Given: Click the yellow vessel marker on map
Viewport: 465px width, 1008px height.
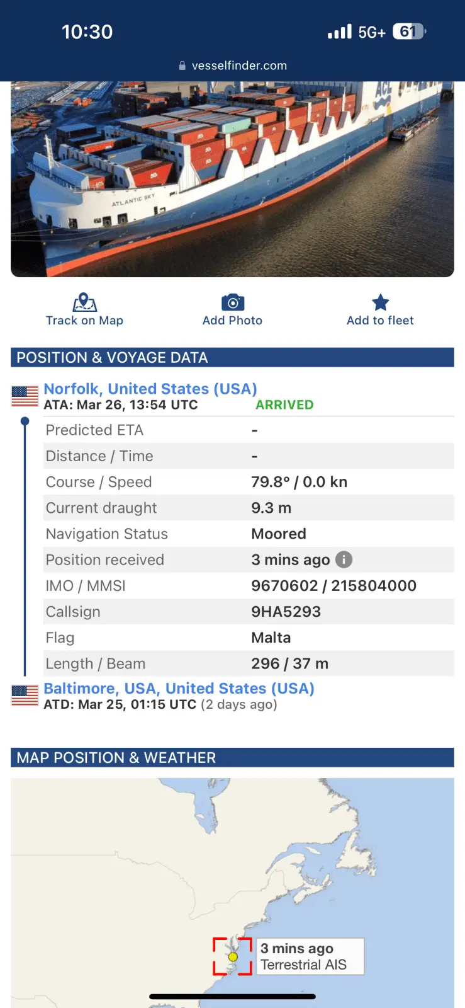Looking at the screenshot, I should click(233, 957).
